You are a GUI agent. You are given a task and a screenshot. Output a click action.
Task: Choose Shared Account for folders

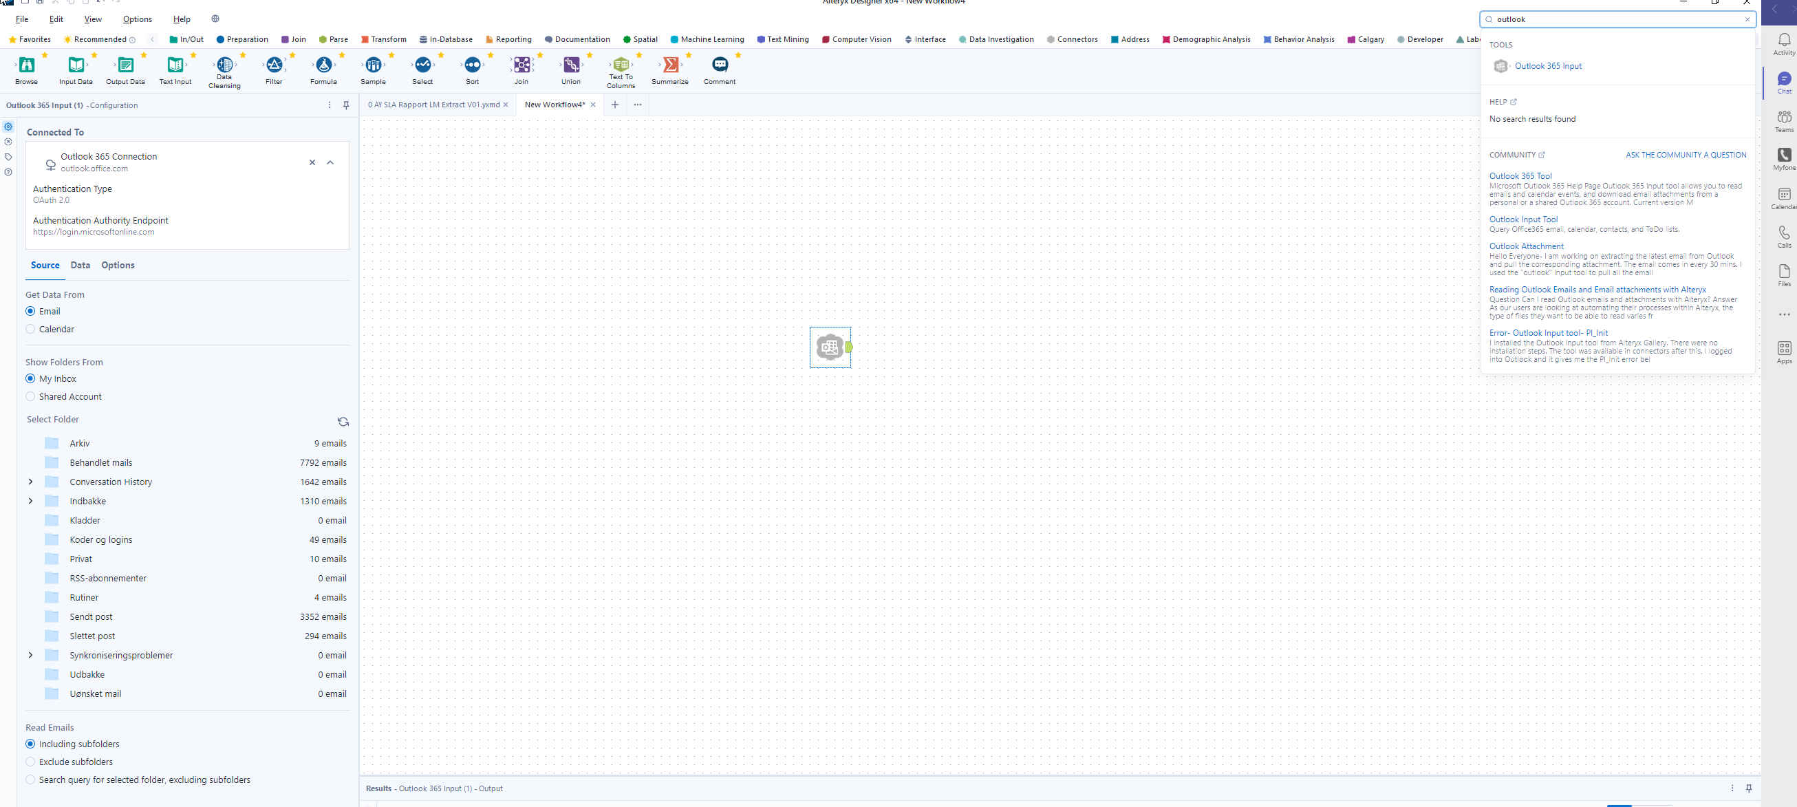pyautogui.click(x=31, y=396)
